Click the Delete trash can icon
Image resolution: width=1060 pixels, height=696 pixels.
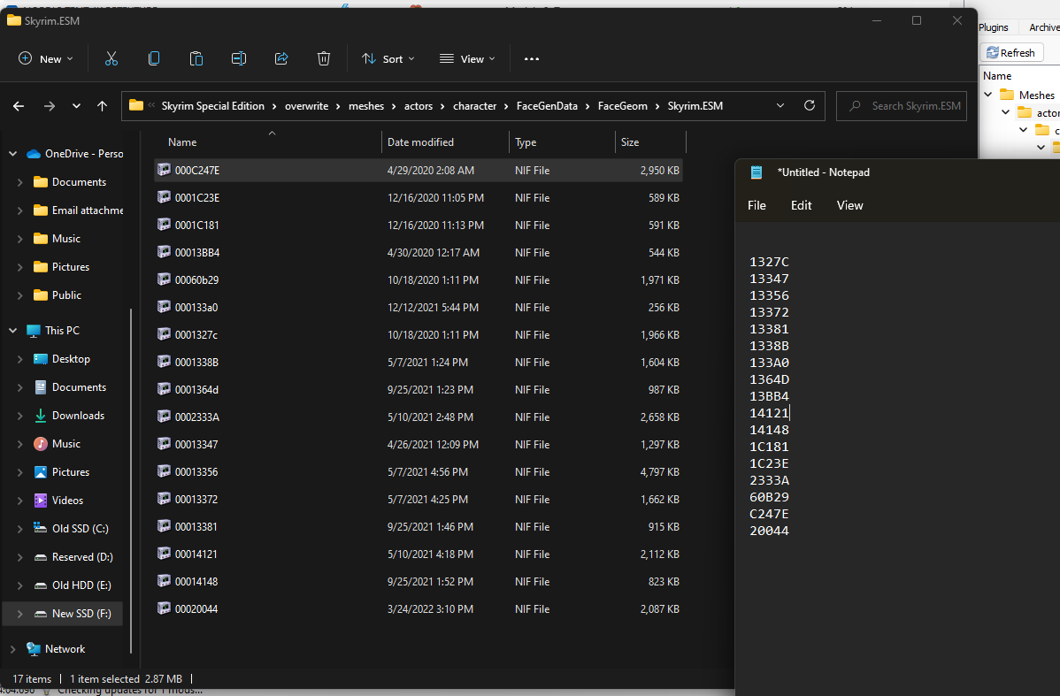pyautogui.click(x=324, y=58)
